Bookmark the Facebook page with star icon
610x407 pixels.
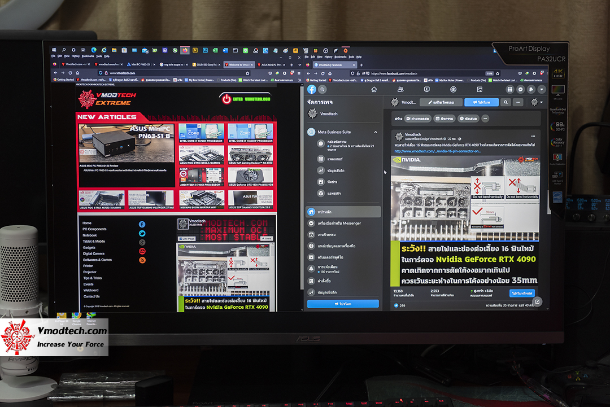pos(498,73)
